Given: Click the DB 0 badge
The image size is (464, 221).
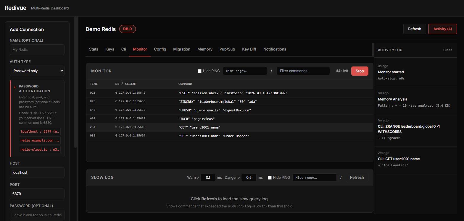Looking at the screenshot, I should coord(128,29).
